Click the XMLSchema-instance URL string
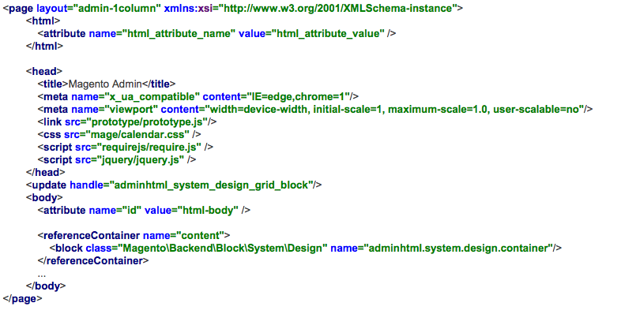 coord(338,9)
